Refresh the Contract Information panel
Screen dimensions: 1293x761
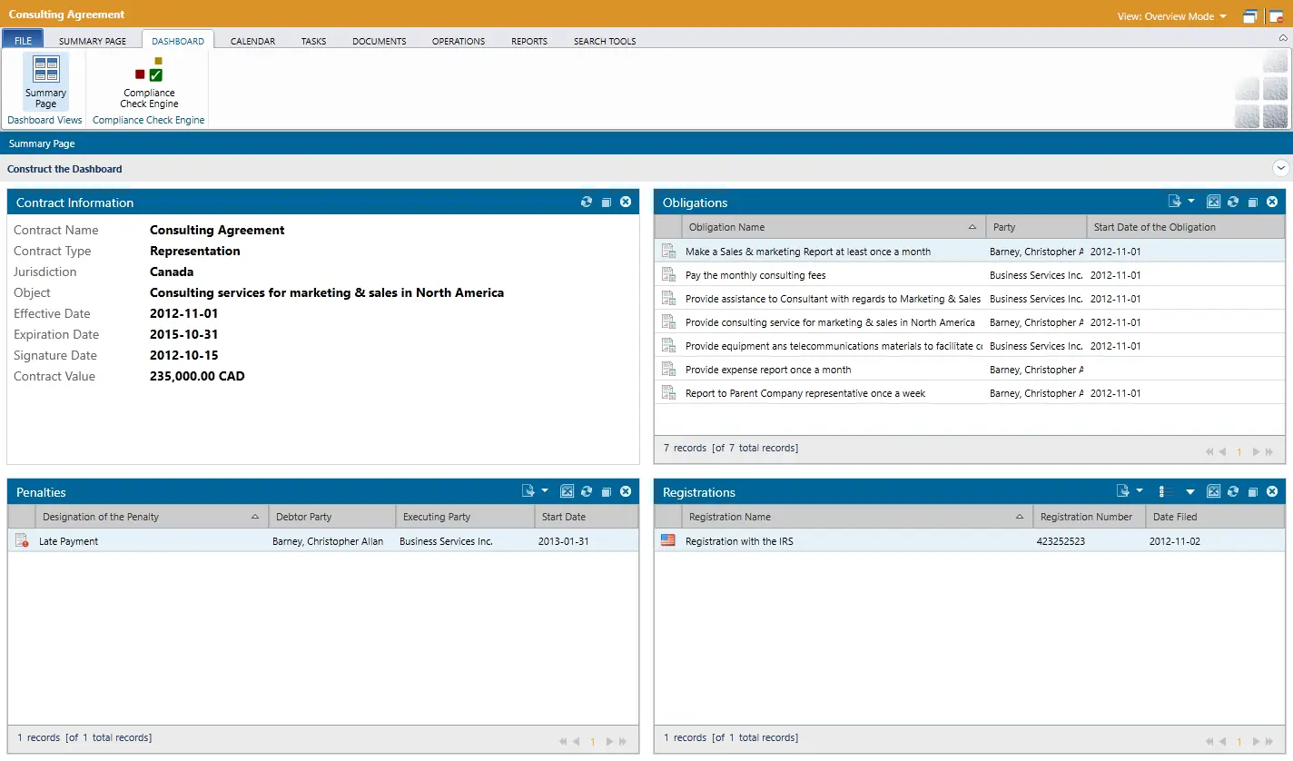[x=587, y=203]
